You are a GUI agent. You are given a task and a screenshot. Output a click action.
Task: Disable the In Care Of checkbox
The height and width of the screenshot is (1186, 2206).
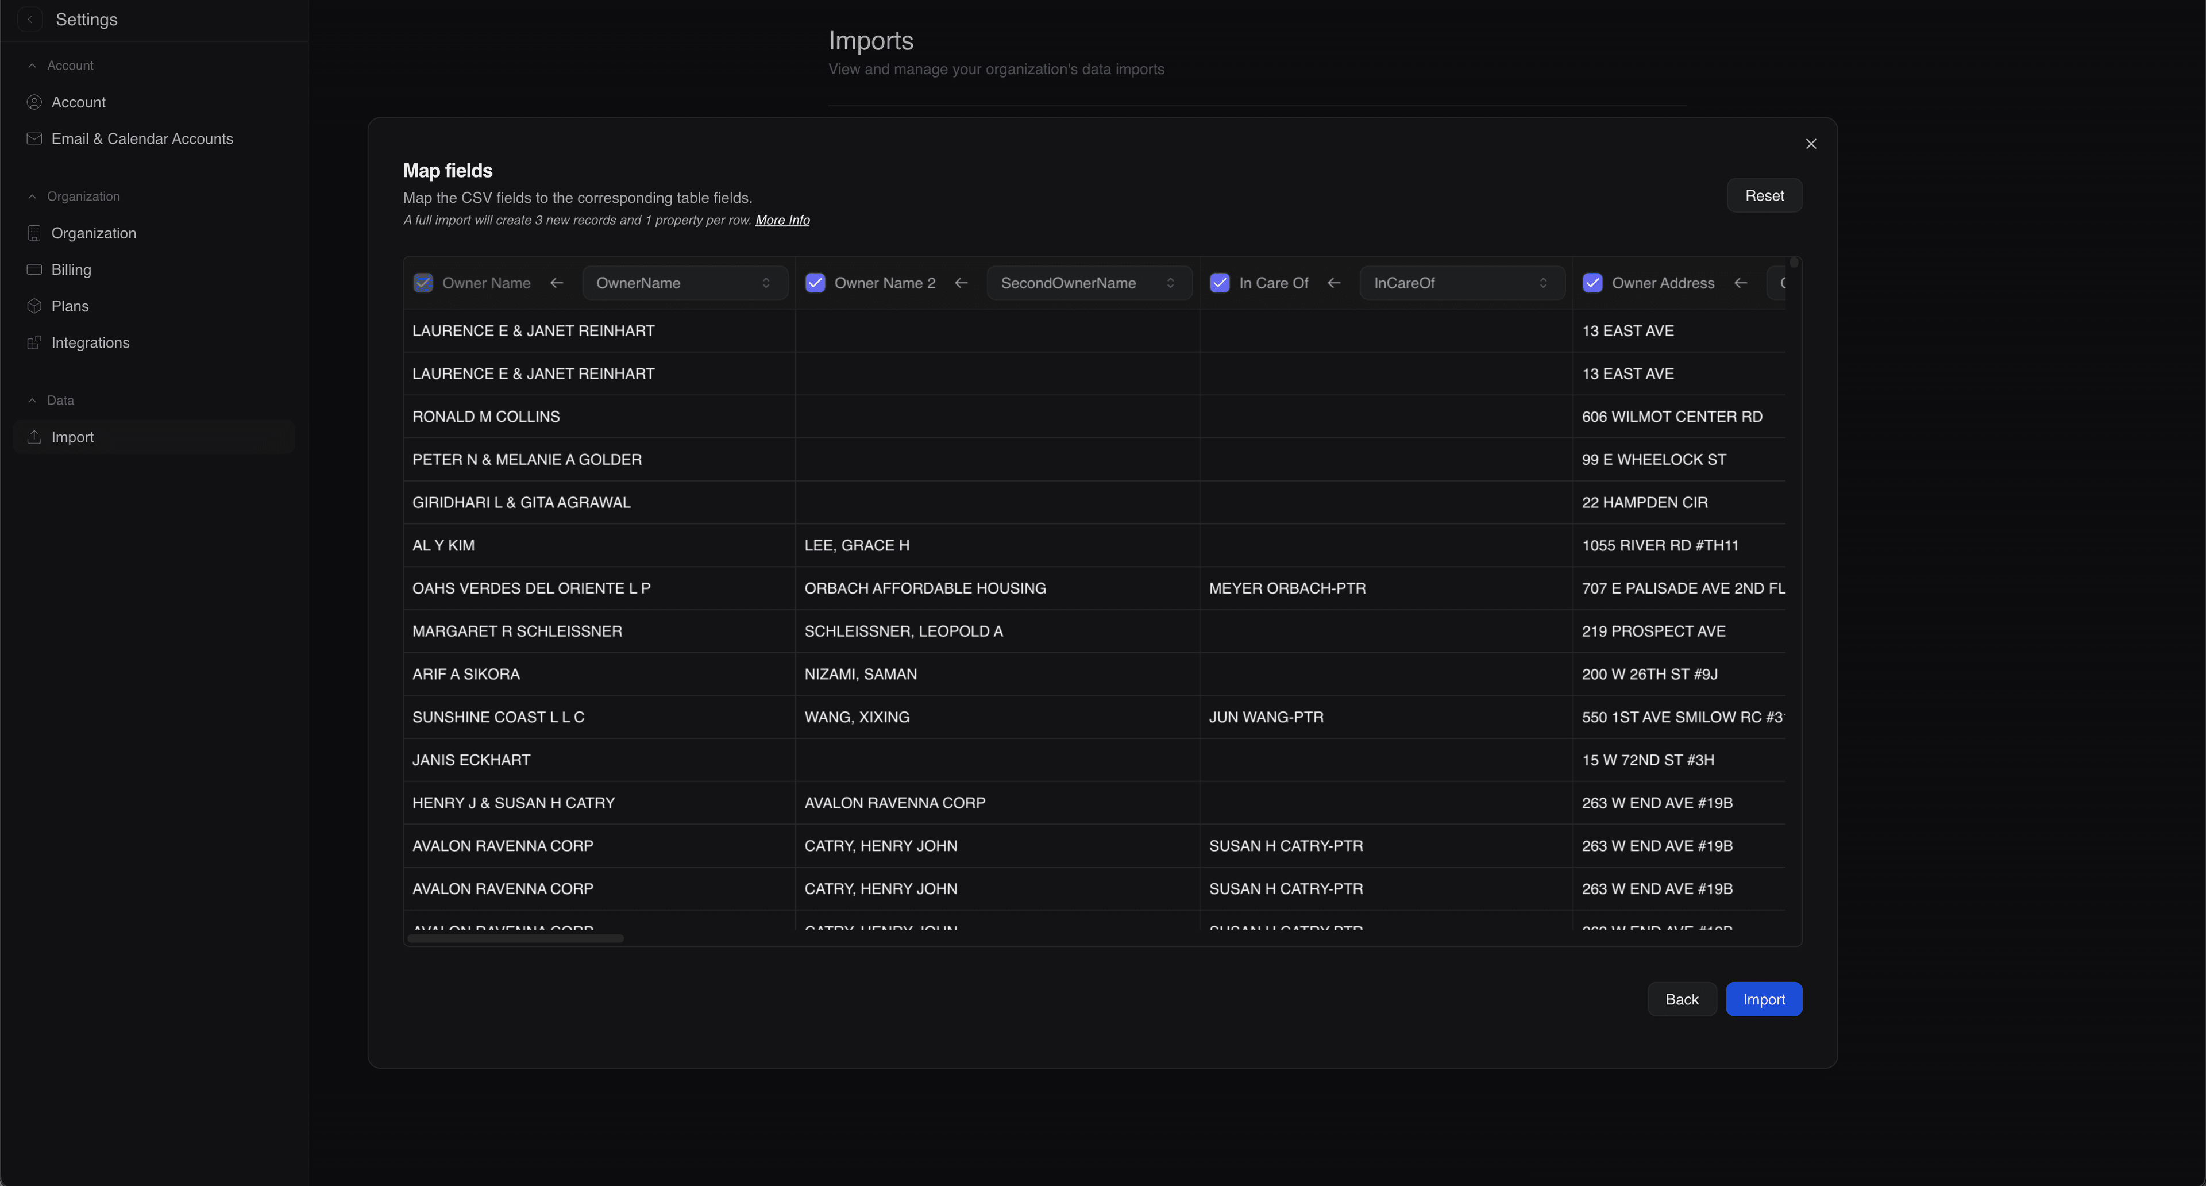(1220, 283)
